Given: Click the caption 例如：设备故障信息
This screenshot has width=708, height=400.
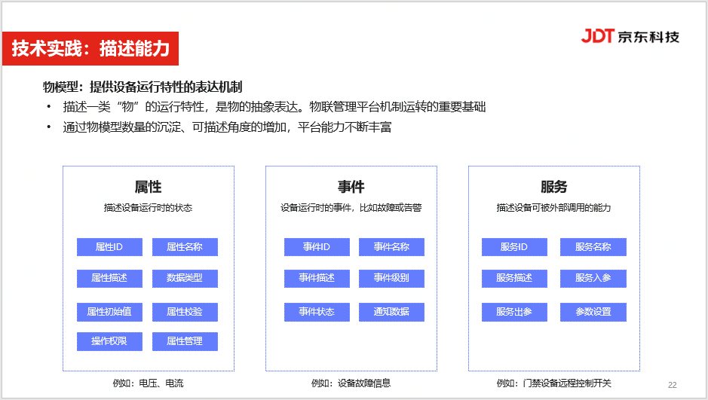Looking at the screenshot, I should [x=351, y=383].
